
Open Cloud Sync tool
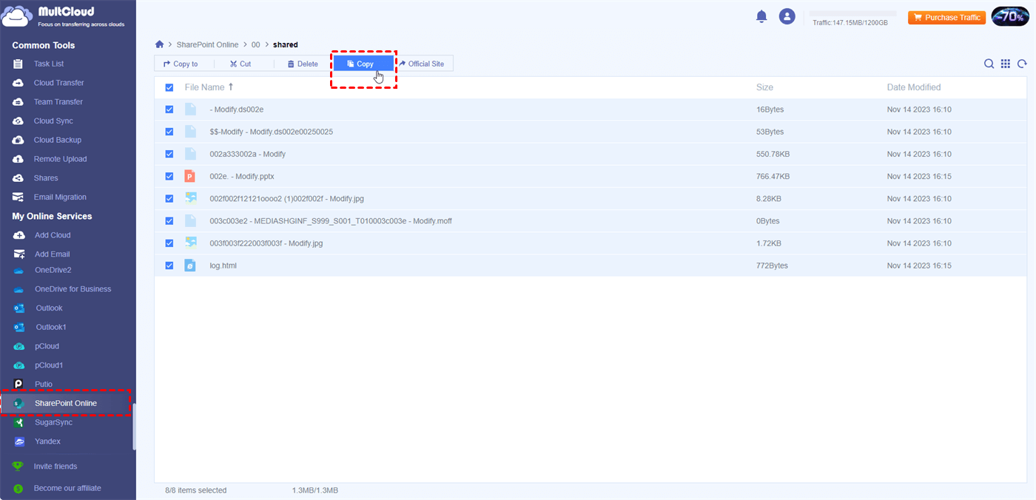click(x=53, y=121)
